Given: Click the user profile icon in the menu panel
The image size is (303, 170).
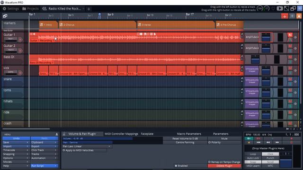Looking at the screenshot, I should (57, 134).
